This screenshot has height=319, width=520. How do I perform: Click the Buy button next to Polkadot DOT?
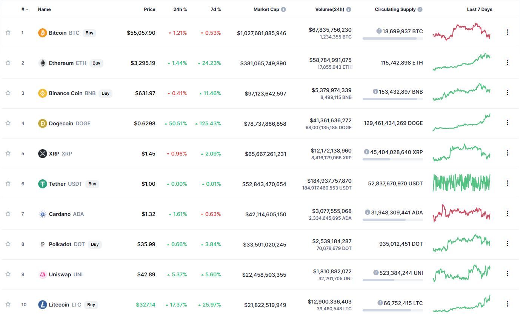tap(95, 244)
